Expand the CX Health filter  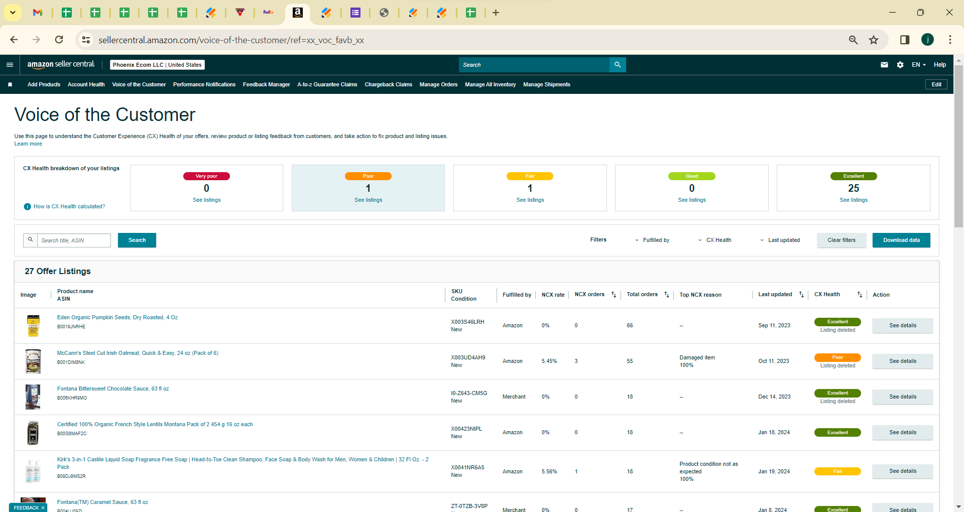click(x=715, y=240)
